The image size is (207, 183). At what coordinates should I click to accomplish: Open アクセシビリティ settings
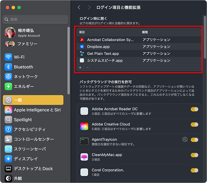(x=33, y=130)
